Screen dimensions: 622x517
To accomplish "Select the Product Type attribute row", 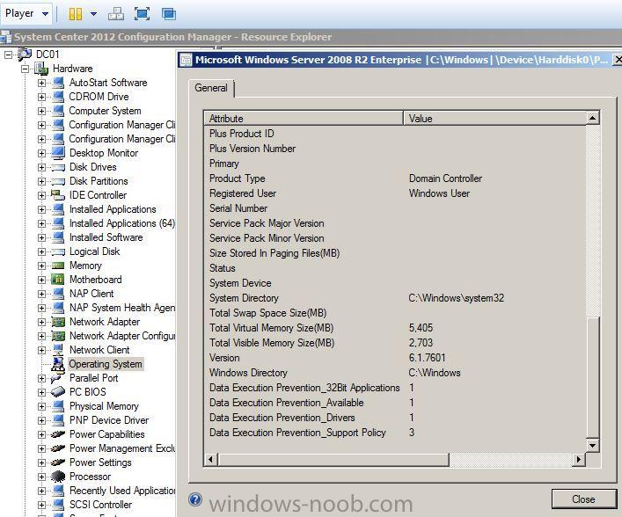I will pos(395,178).
